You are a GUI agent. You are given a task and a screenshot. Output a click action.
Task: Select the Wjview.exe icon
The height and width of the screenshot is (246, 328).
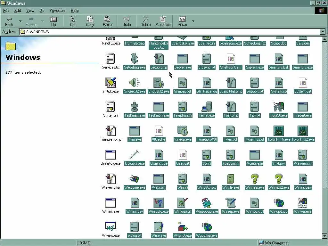(x=111, y=227)
